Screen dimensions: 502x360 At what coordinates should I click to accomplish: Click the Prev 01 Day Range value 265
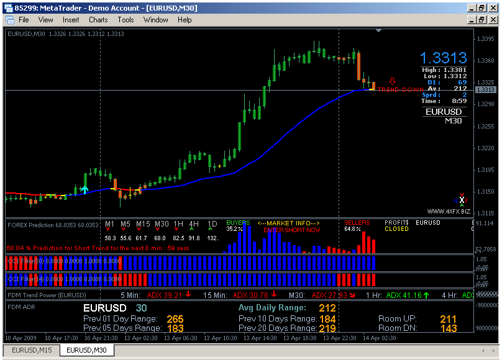175,319
